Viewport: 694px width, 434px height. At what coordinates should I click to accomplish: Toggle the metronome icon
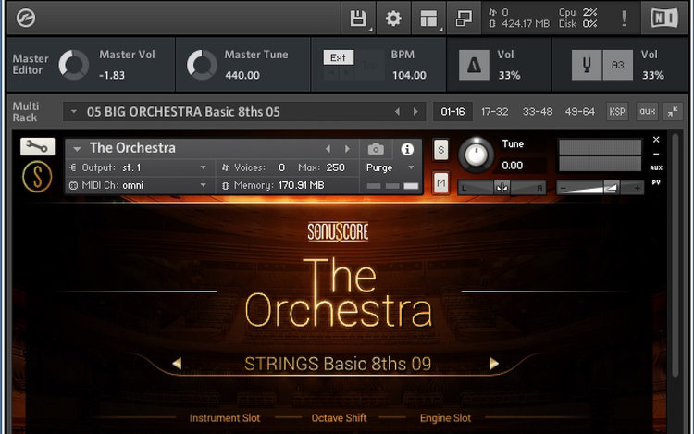pyautogui.click(x=474, y=65)
